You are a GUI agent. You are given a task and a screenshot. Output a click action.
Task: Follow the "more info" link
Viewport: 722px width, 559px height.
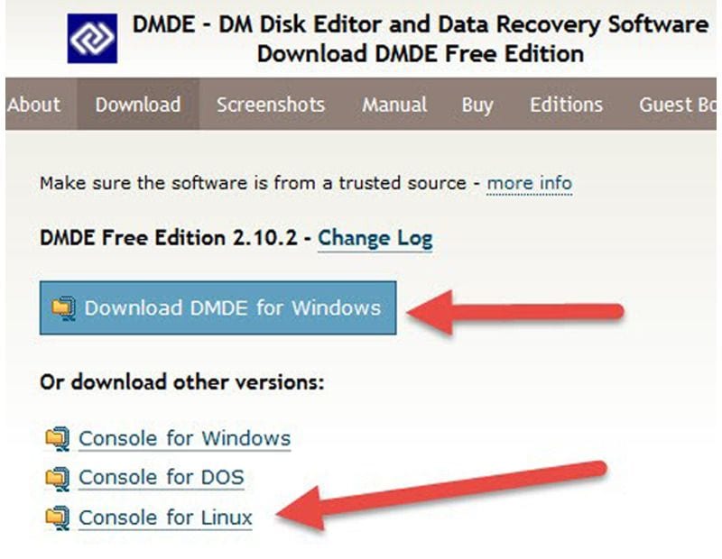click(x=530, y=184)
